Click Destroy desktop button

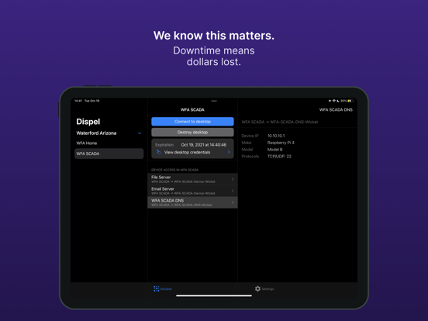pos(192,132)
